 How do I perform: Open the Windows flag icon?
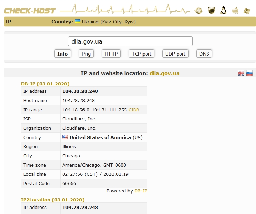pyautogui.click(x=247, y=11)
